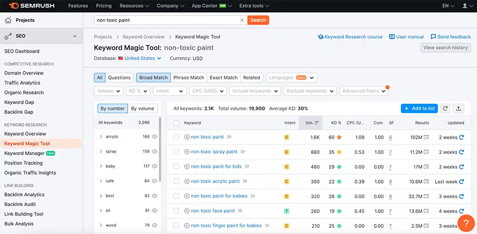View SERP results icon for non toxic spray paint
Viewport: 477px width, 234px height.
point(426,152)
